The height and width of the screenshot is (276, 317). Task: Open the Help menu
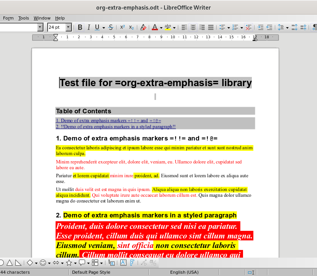60,18
